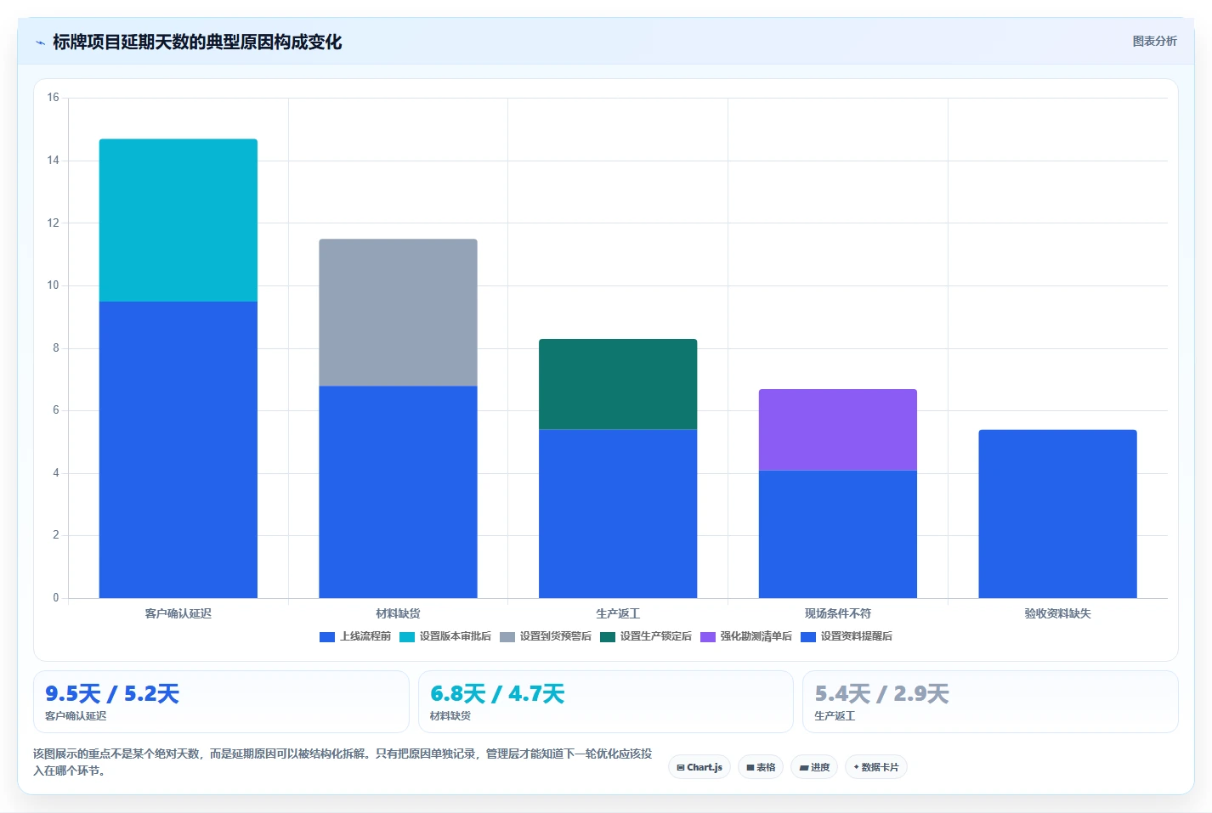
Task: Click the icon inside the Chart.js tag
Action: (681, 767)
